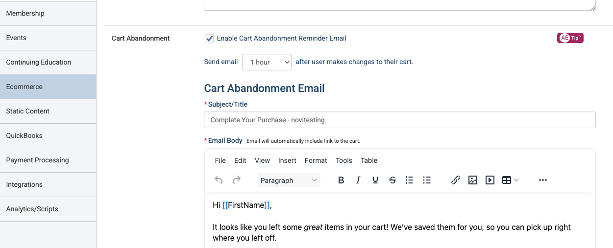Show more toolbar options via ellipsis

[x=542, y=180]
